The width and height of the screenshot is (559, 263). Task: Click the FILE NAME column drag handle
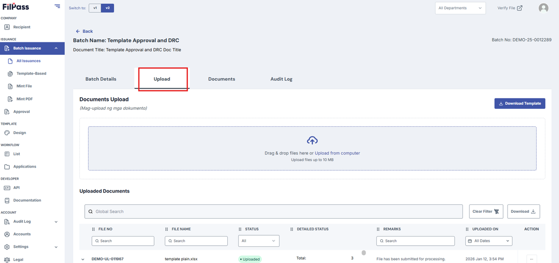click(167, 229)
